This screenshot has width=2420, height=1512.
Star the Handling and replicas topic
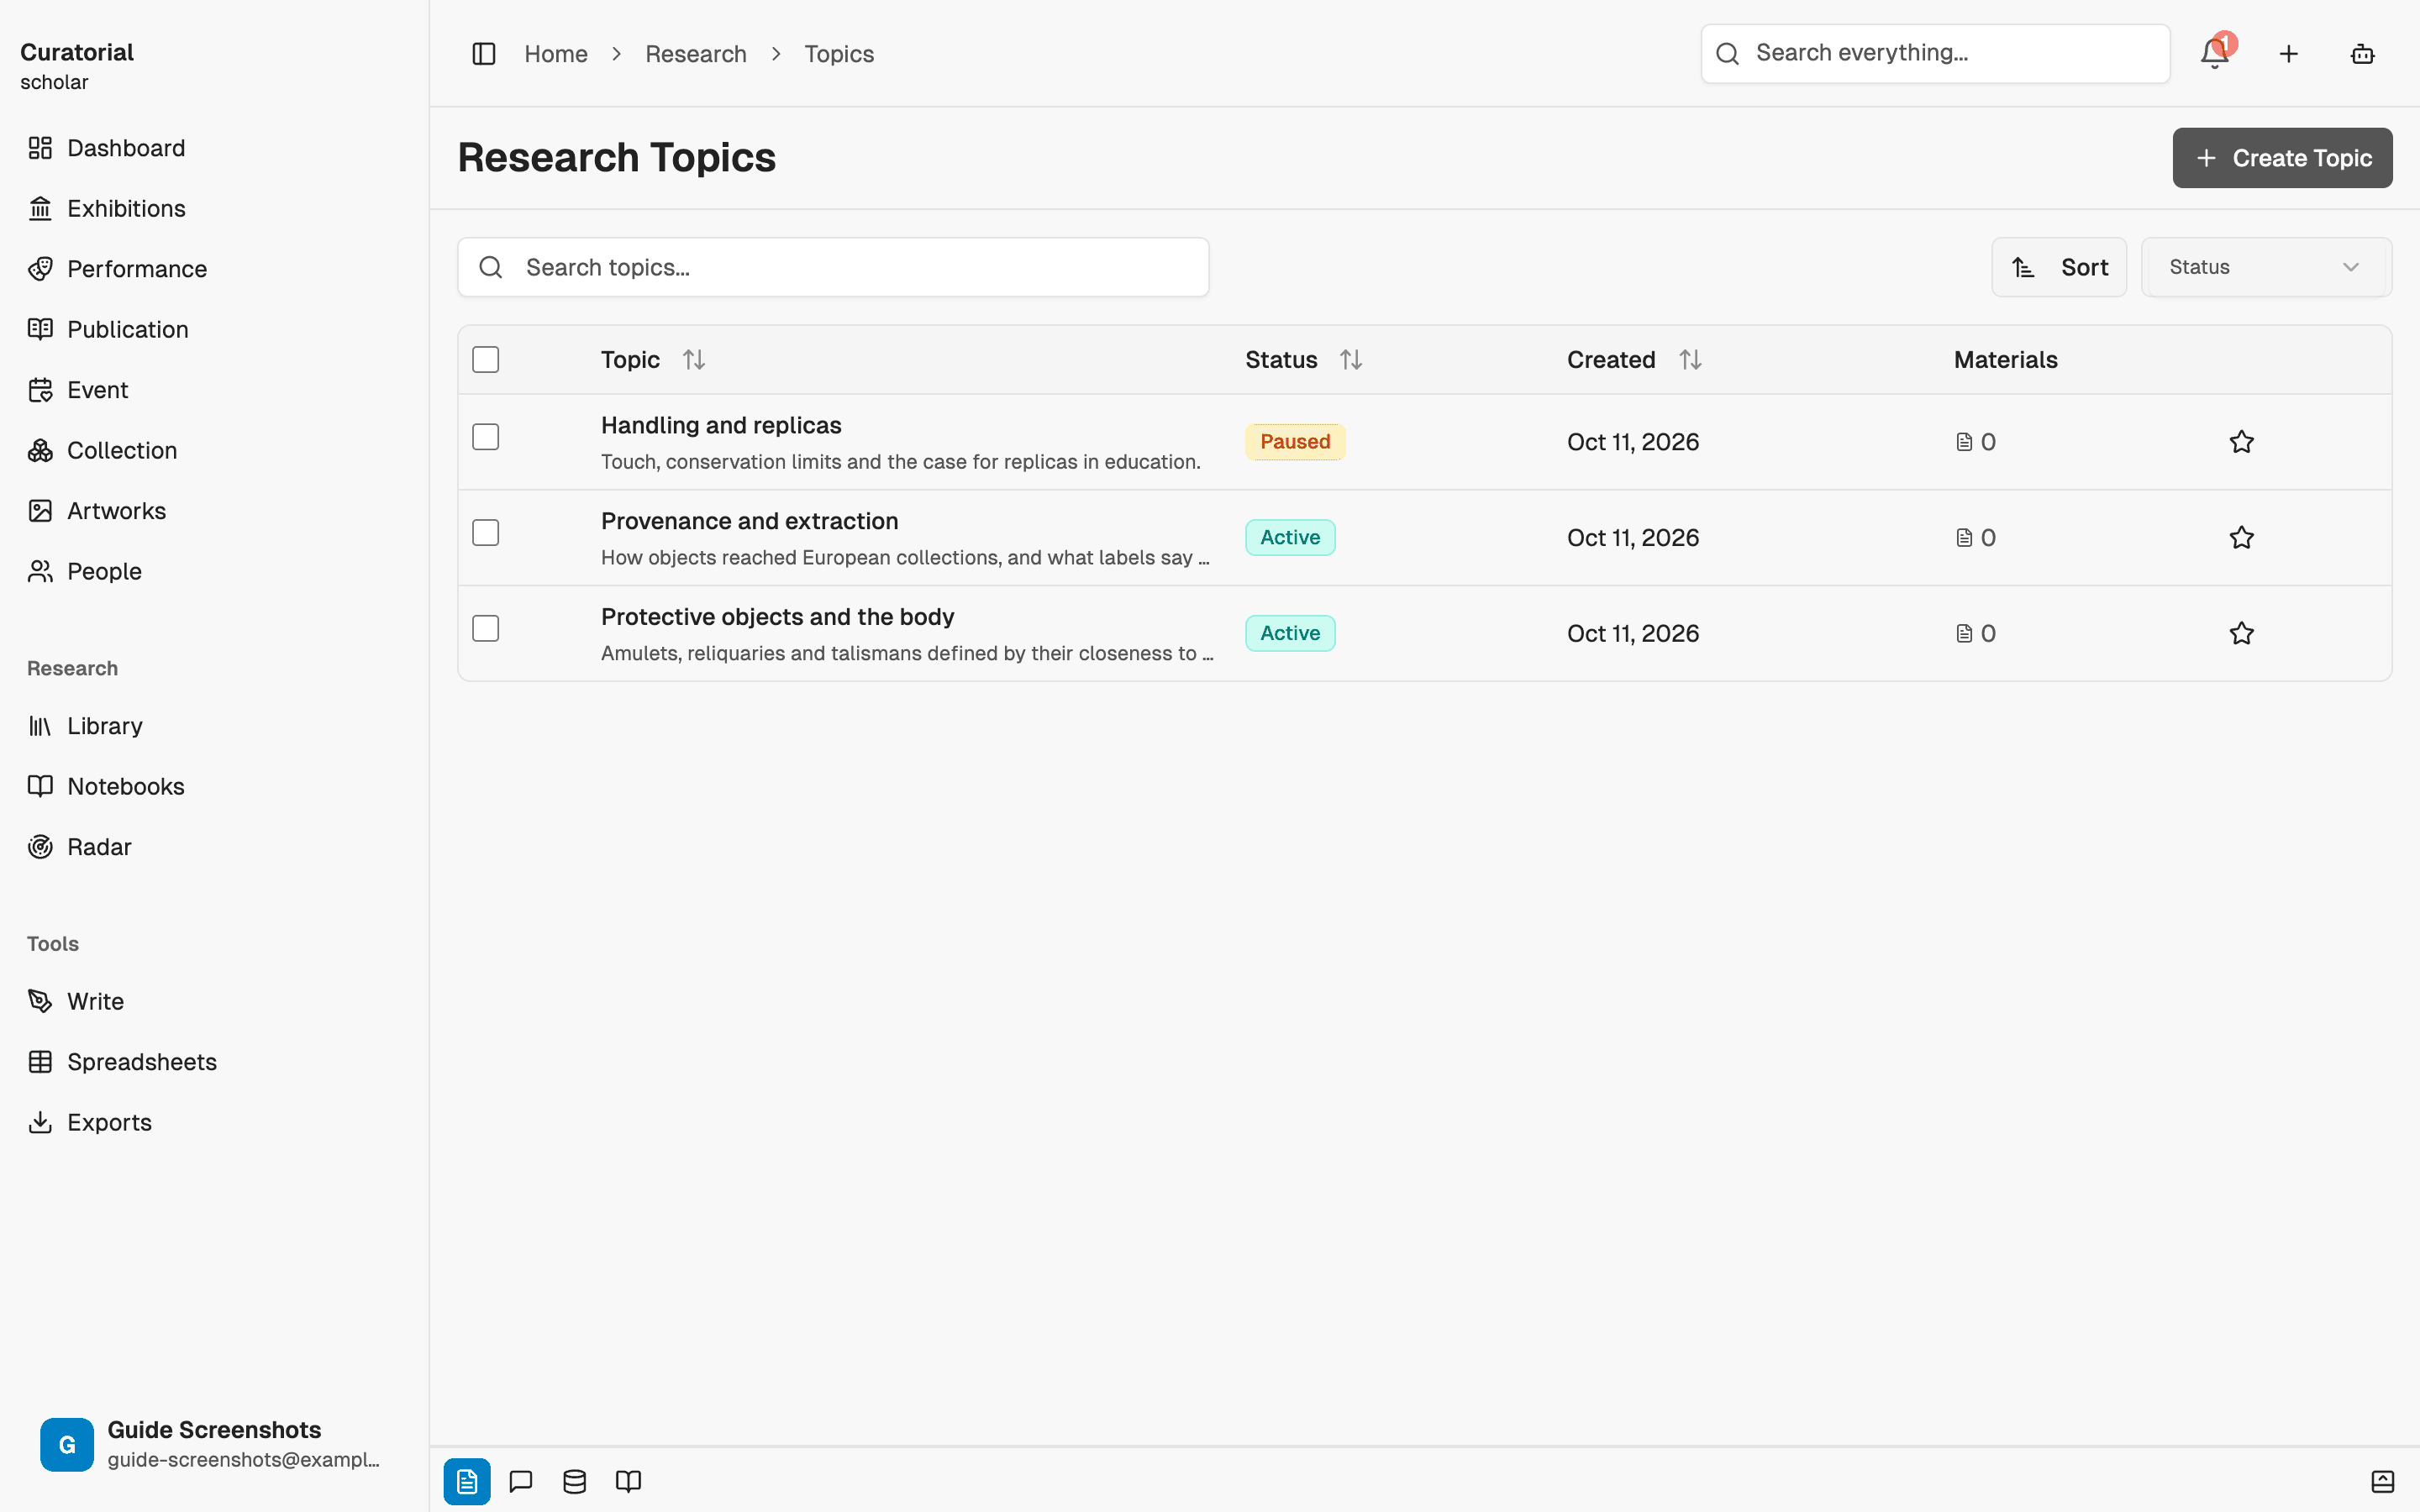coord(2241,442)
